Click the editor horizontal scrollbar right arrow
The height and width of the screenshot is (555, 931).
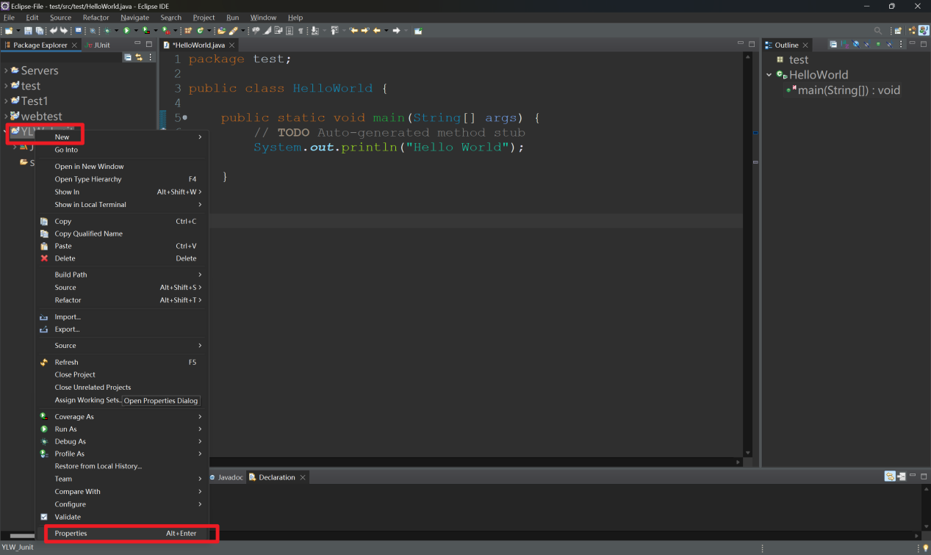coord(738,462)
